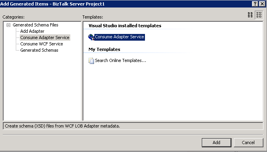
Task: Open the dialog help question mark
Action: [255, 4]
